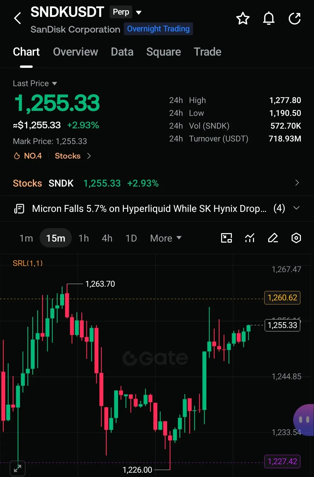314x477 pixels.
Task: Tap the chevron on Stocks SNDK row
Action: pyautogui.click(x=297, y=183)
